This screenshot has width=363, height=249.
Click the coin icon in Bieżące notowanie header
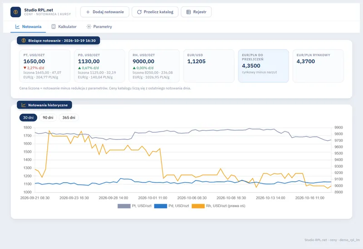pyautogui.click(x=24, y=40)
